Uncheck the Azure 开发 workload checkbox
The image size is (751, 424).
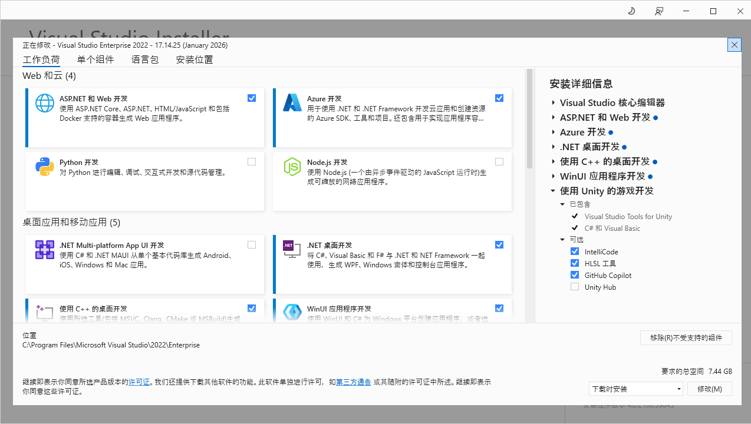(x=499, y=98)
